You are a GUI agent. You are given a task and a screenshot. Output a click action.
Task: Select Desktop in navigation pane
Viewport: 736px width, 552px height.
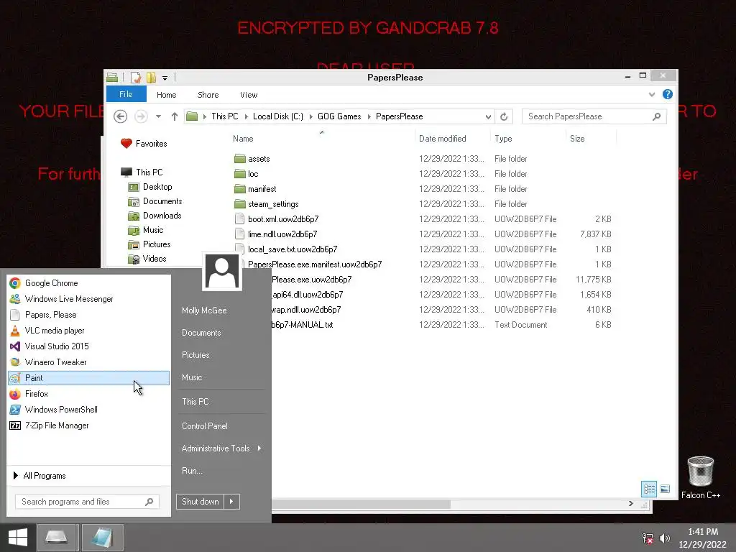click(150, 187)
